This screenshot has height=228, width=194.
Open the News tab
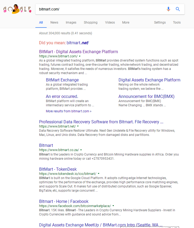click(x=54, y=23)
